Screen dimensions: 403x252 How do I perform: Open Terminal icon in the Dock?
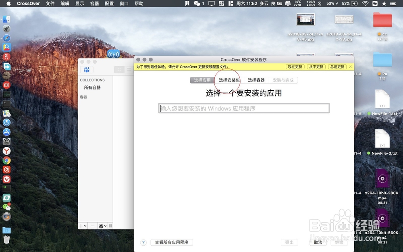click(6, 104)
